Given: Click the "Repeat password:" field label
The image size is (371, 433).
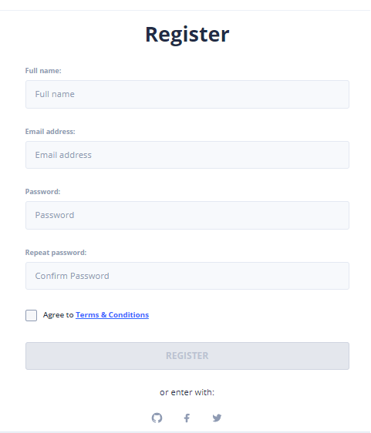Looking at the screenshot, I should coord(56,253).
